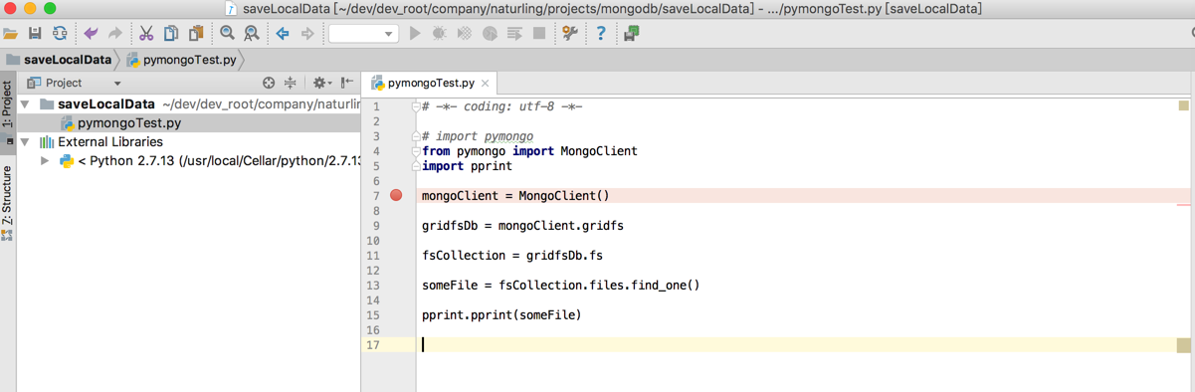Click the Synchronize icon in toolbar
Screen dimensions: 1195x392
pos(60,34)
